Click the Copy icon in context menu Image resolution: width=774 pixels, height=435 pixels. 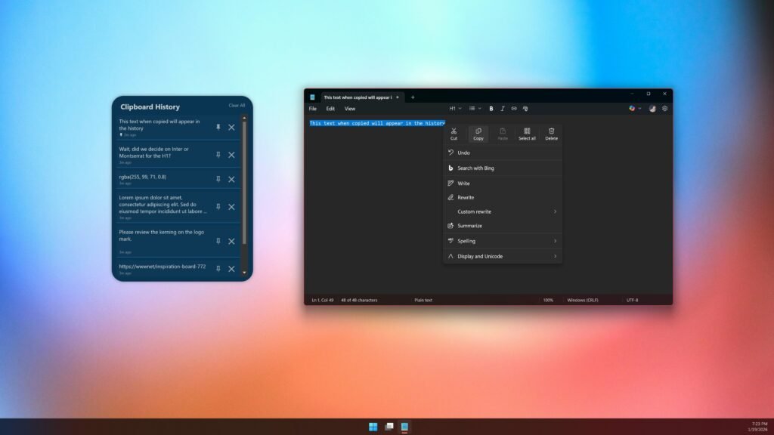pyautogui.click(x=478, y=134)
